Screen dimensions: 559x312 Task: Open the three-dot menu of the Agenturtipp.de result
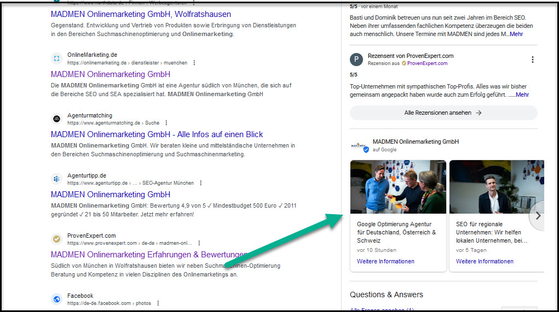click(x=201, y=183)
